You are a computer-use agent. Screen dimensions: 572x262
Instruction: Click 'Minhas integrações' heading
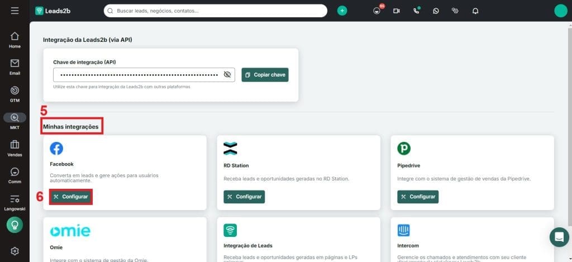tap(71, 127)
